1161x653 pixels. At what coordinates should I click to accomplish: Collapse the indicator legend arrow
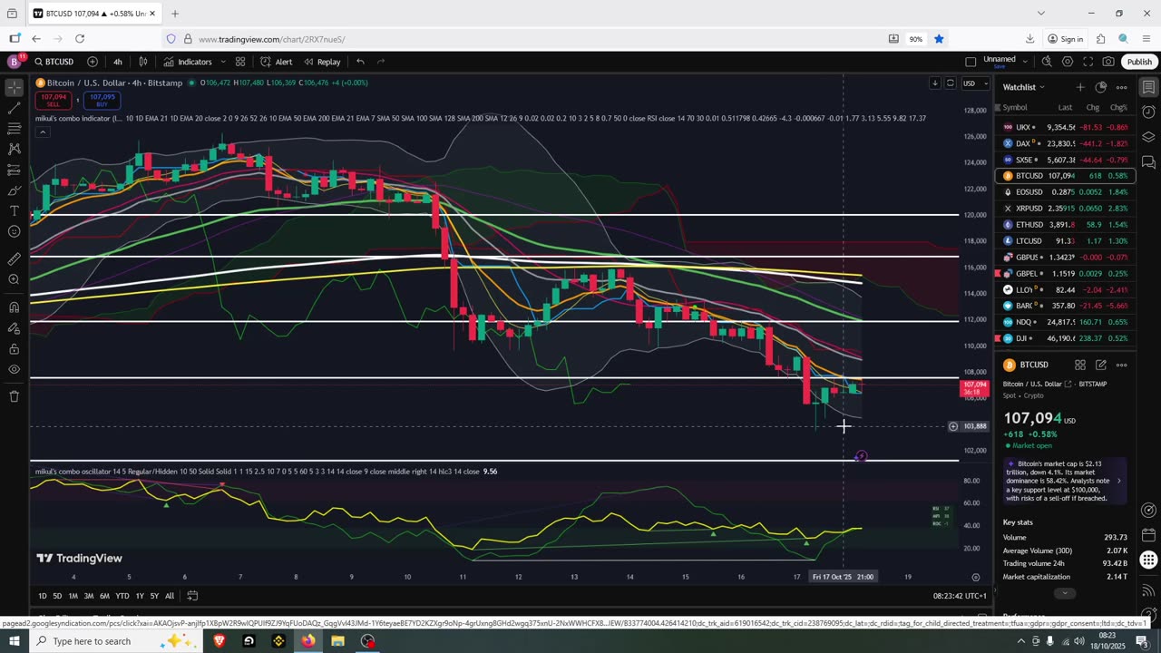pos(42,132)
